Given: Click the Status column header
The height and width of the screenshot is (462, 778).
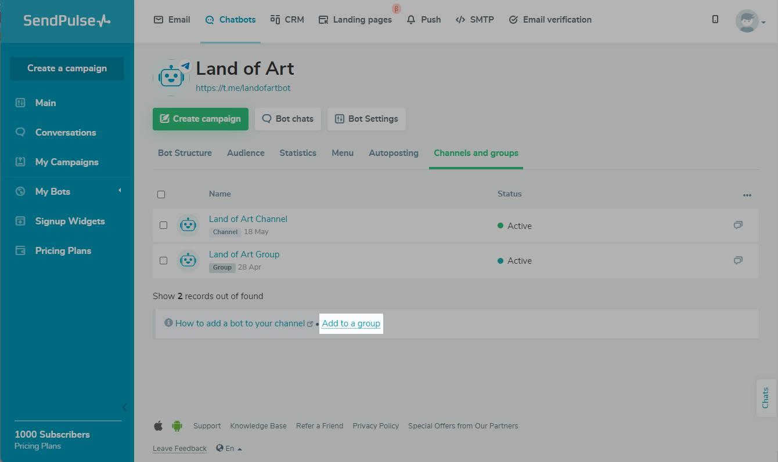Looking at the screenshot, I should tap(510, 194).
